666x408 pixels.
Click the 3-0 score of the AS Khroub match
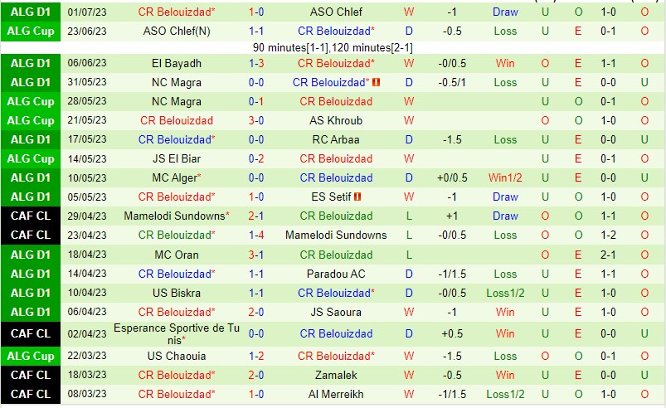point(256,120)
